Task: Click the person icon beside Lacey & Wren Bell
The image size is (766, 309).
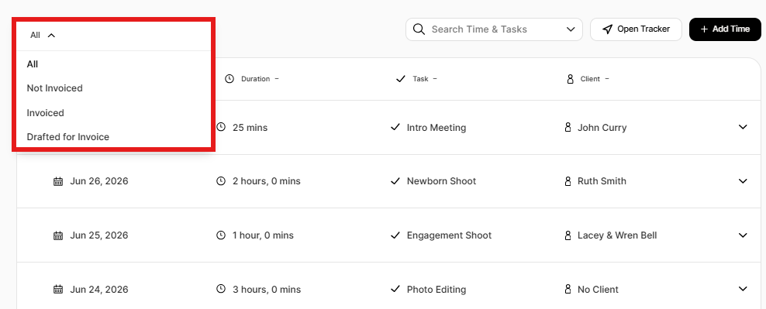Action: (x=568, y=235)
